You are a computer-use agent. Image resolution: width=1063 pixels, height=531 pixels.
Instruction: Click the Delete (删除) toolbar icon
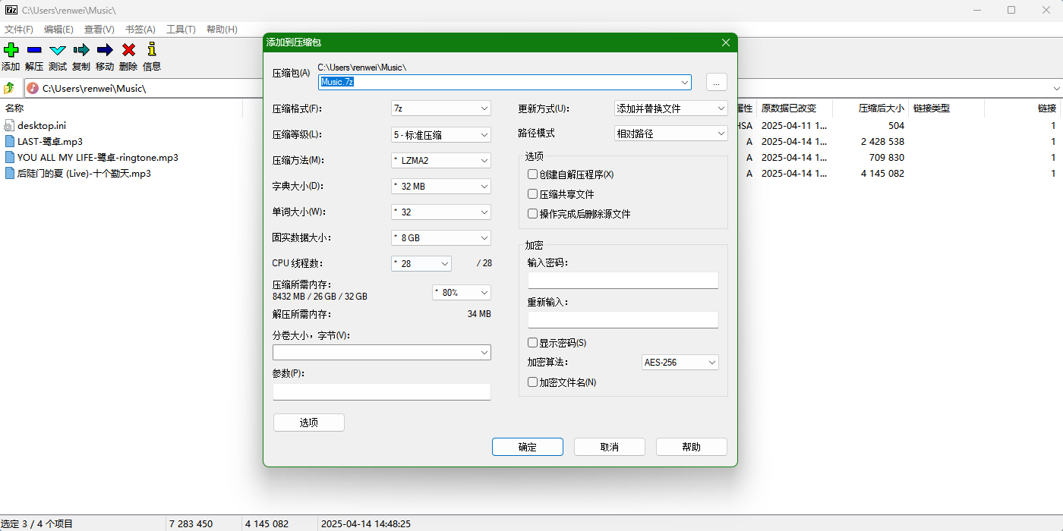click(128, 56)
